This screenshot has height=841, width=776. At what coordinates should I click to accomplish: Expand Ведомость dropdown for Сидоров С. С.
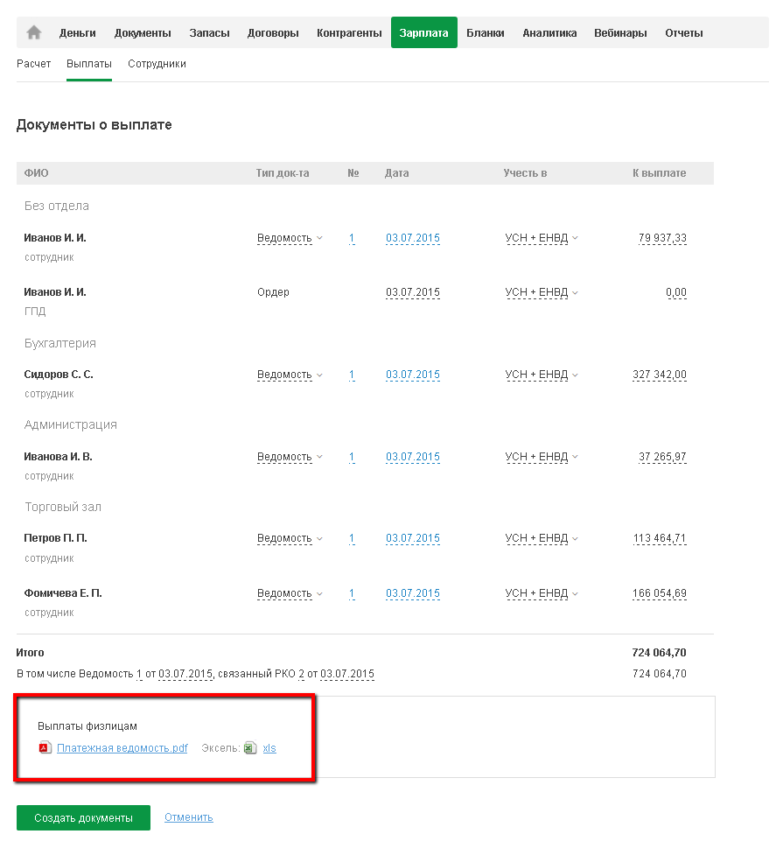pyautogui.click(x=290, y=375)
